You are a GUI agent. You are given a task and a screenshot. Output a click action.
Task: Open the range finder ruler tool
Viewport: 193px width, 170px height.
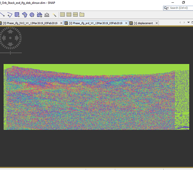tap(47, 15)
